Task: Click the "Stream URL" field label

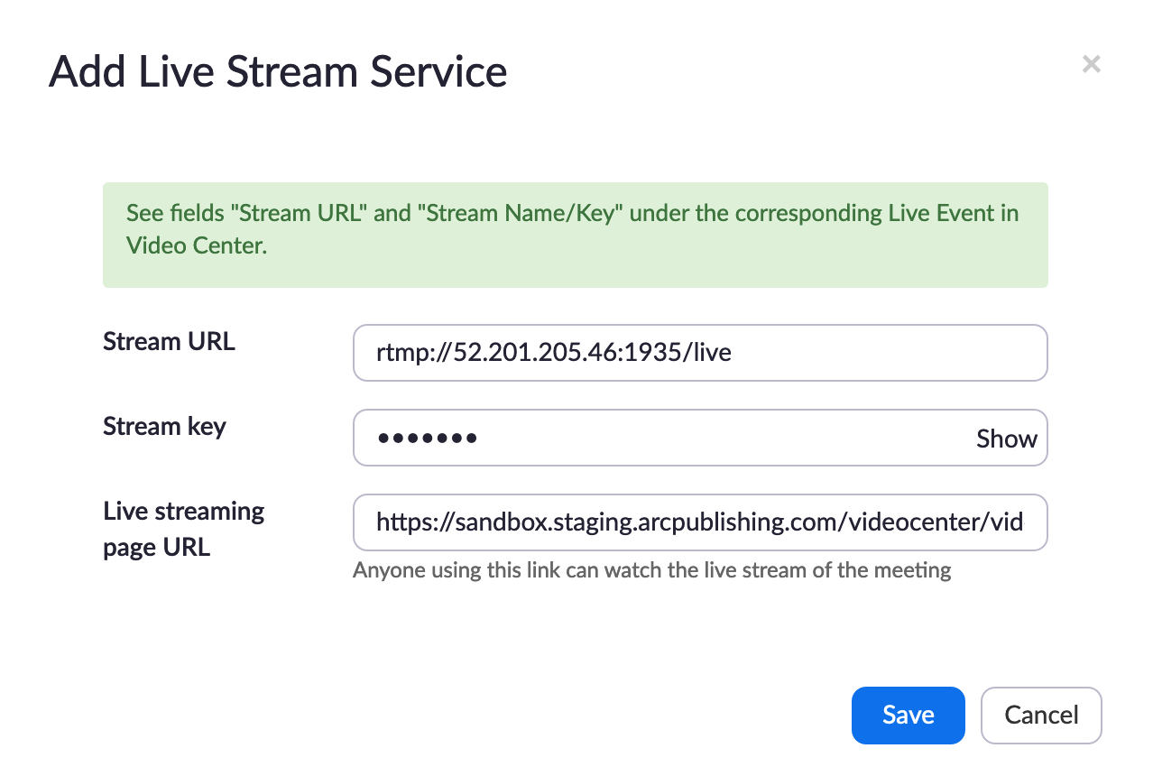Action: [169, 342]
